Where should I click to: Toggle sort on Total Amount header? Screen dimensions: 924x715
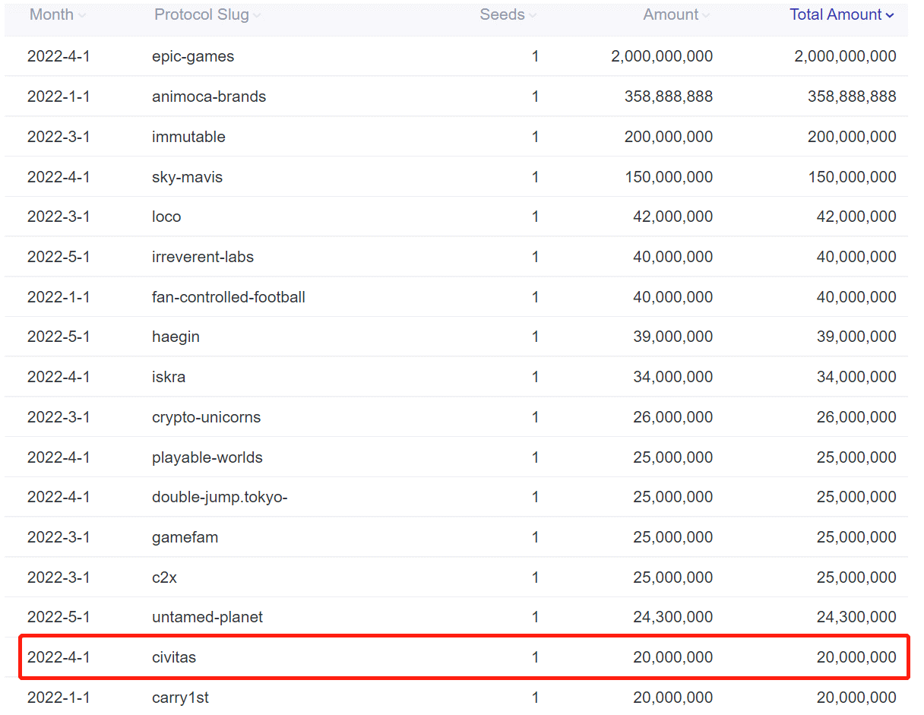pos(842,14)
